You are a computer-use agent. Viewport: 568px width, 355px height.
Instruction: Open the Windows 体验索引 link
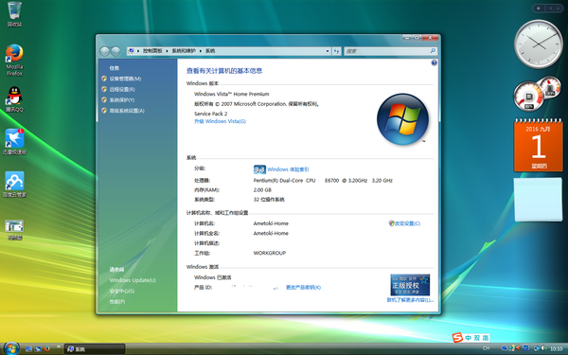[x=288, y=169]
